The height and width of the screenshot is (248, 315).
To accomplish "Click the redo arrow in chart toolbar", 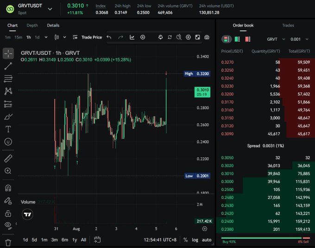I will coord(121,37).
